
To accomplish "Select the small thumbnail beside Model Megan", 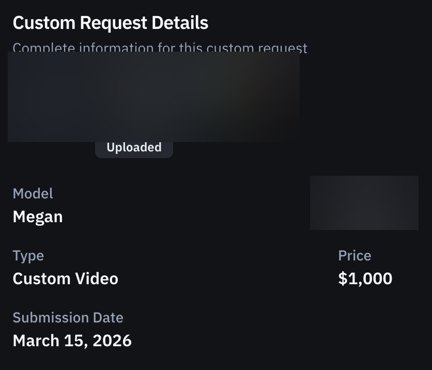I will click(364, 203).
